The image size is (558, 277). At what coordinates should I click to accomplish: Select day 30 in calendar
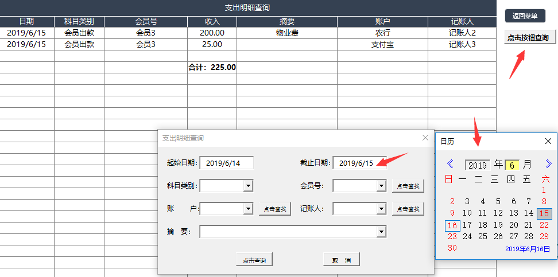point(452,248)
